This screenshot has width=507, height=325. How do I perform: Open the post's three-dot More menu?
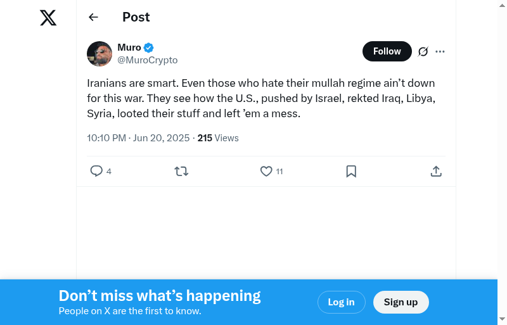click(x=440, y=51)
